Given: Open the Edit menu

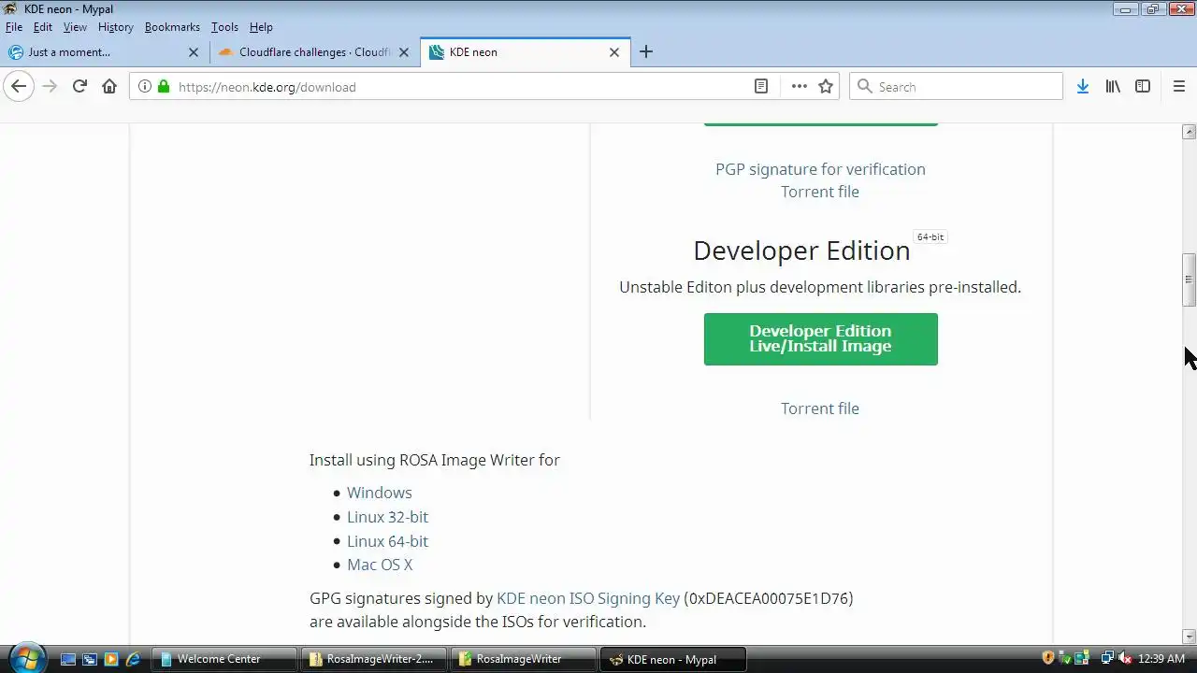Looking at the screenshot, I should click(43, 27).
